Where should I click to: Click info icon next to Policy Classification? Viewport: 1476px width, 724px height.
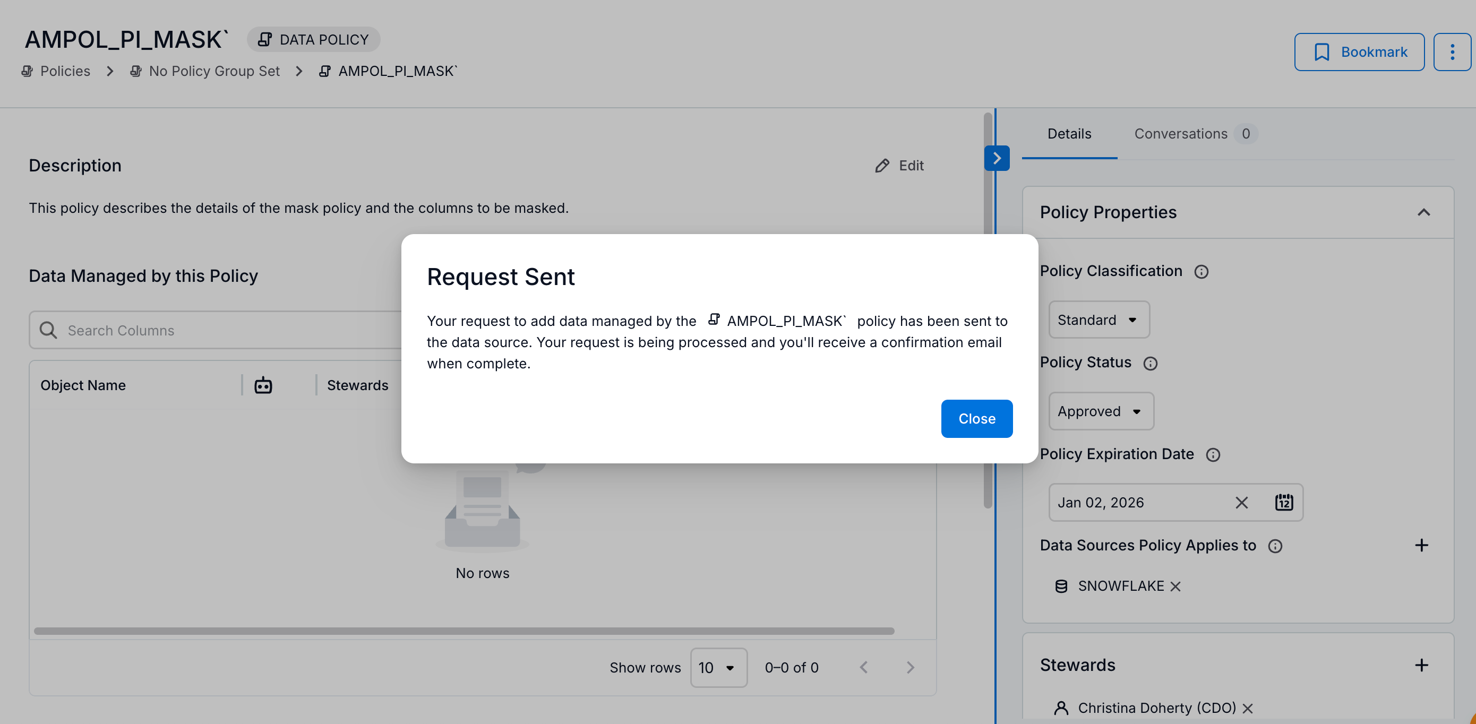pyautogui.click(x=1201, y=272)
